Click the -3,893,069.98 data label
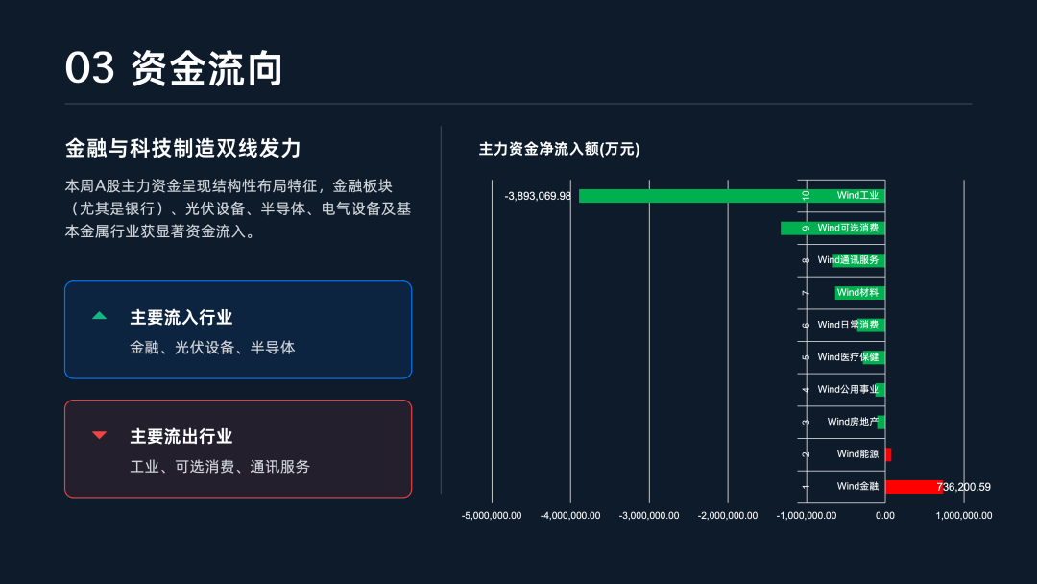Viewport: 1037px width, 584px height. (x=538, y=196)
